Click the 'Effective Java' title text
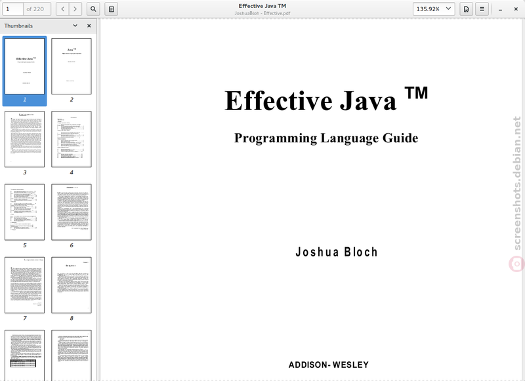 coord(310,100)
